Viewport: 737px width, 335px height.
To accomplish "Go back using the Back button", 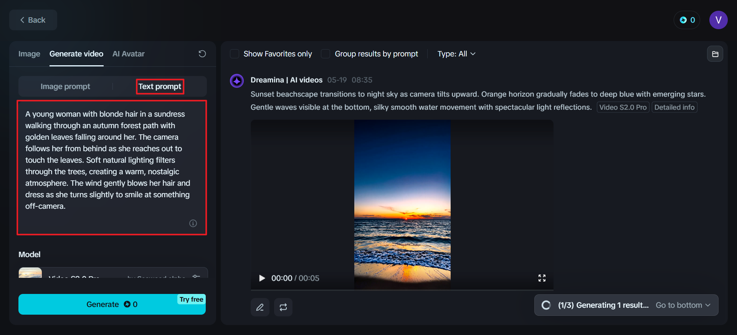I will click(33, 20).
